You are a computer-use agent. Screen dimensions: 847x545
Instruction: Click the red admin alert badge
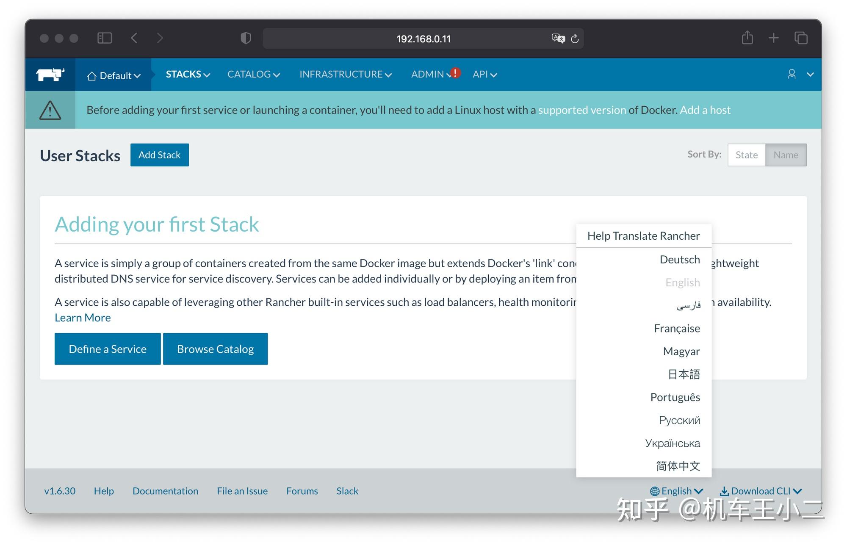coord(455,73)
